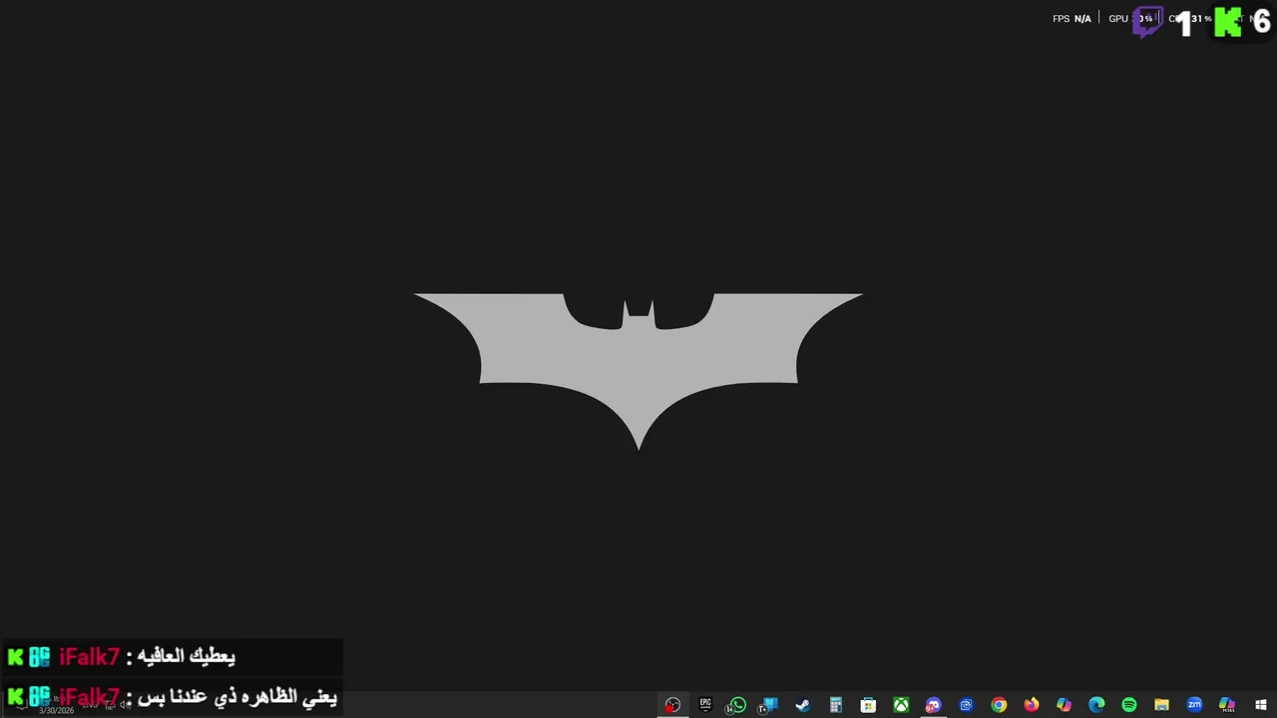Open the purple game controller app icon
The height and width of the screenshot is (718, 1277).
tap(934, 705)
